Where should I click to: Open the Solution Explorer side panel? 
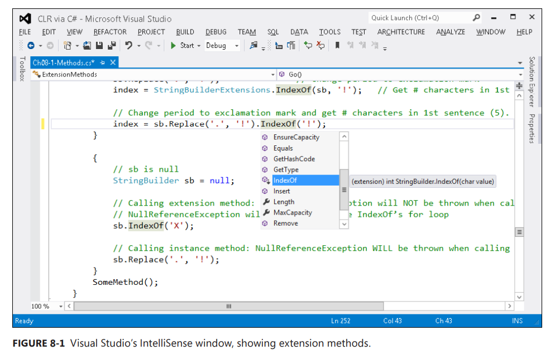pos(531,81)
